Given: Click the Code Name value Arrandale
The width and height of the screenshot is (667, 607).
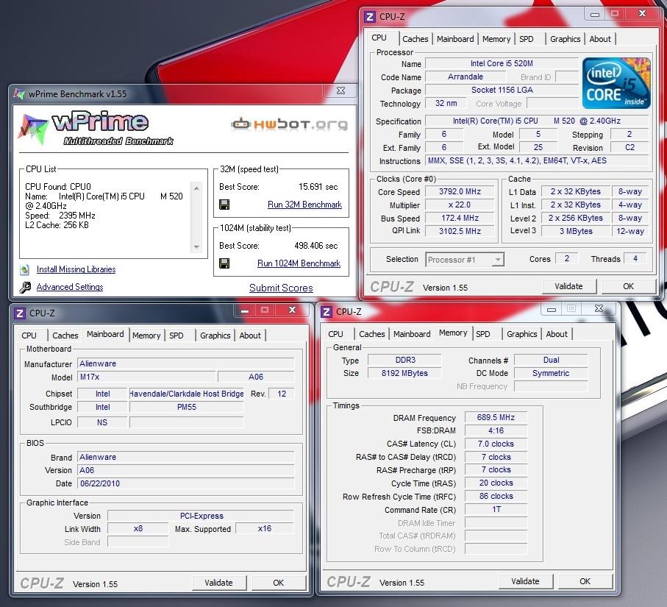Looking at the screenshot, I should (466, 77).
